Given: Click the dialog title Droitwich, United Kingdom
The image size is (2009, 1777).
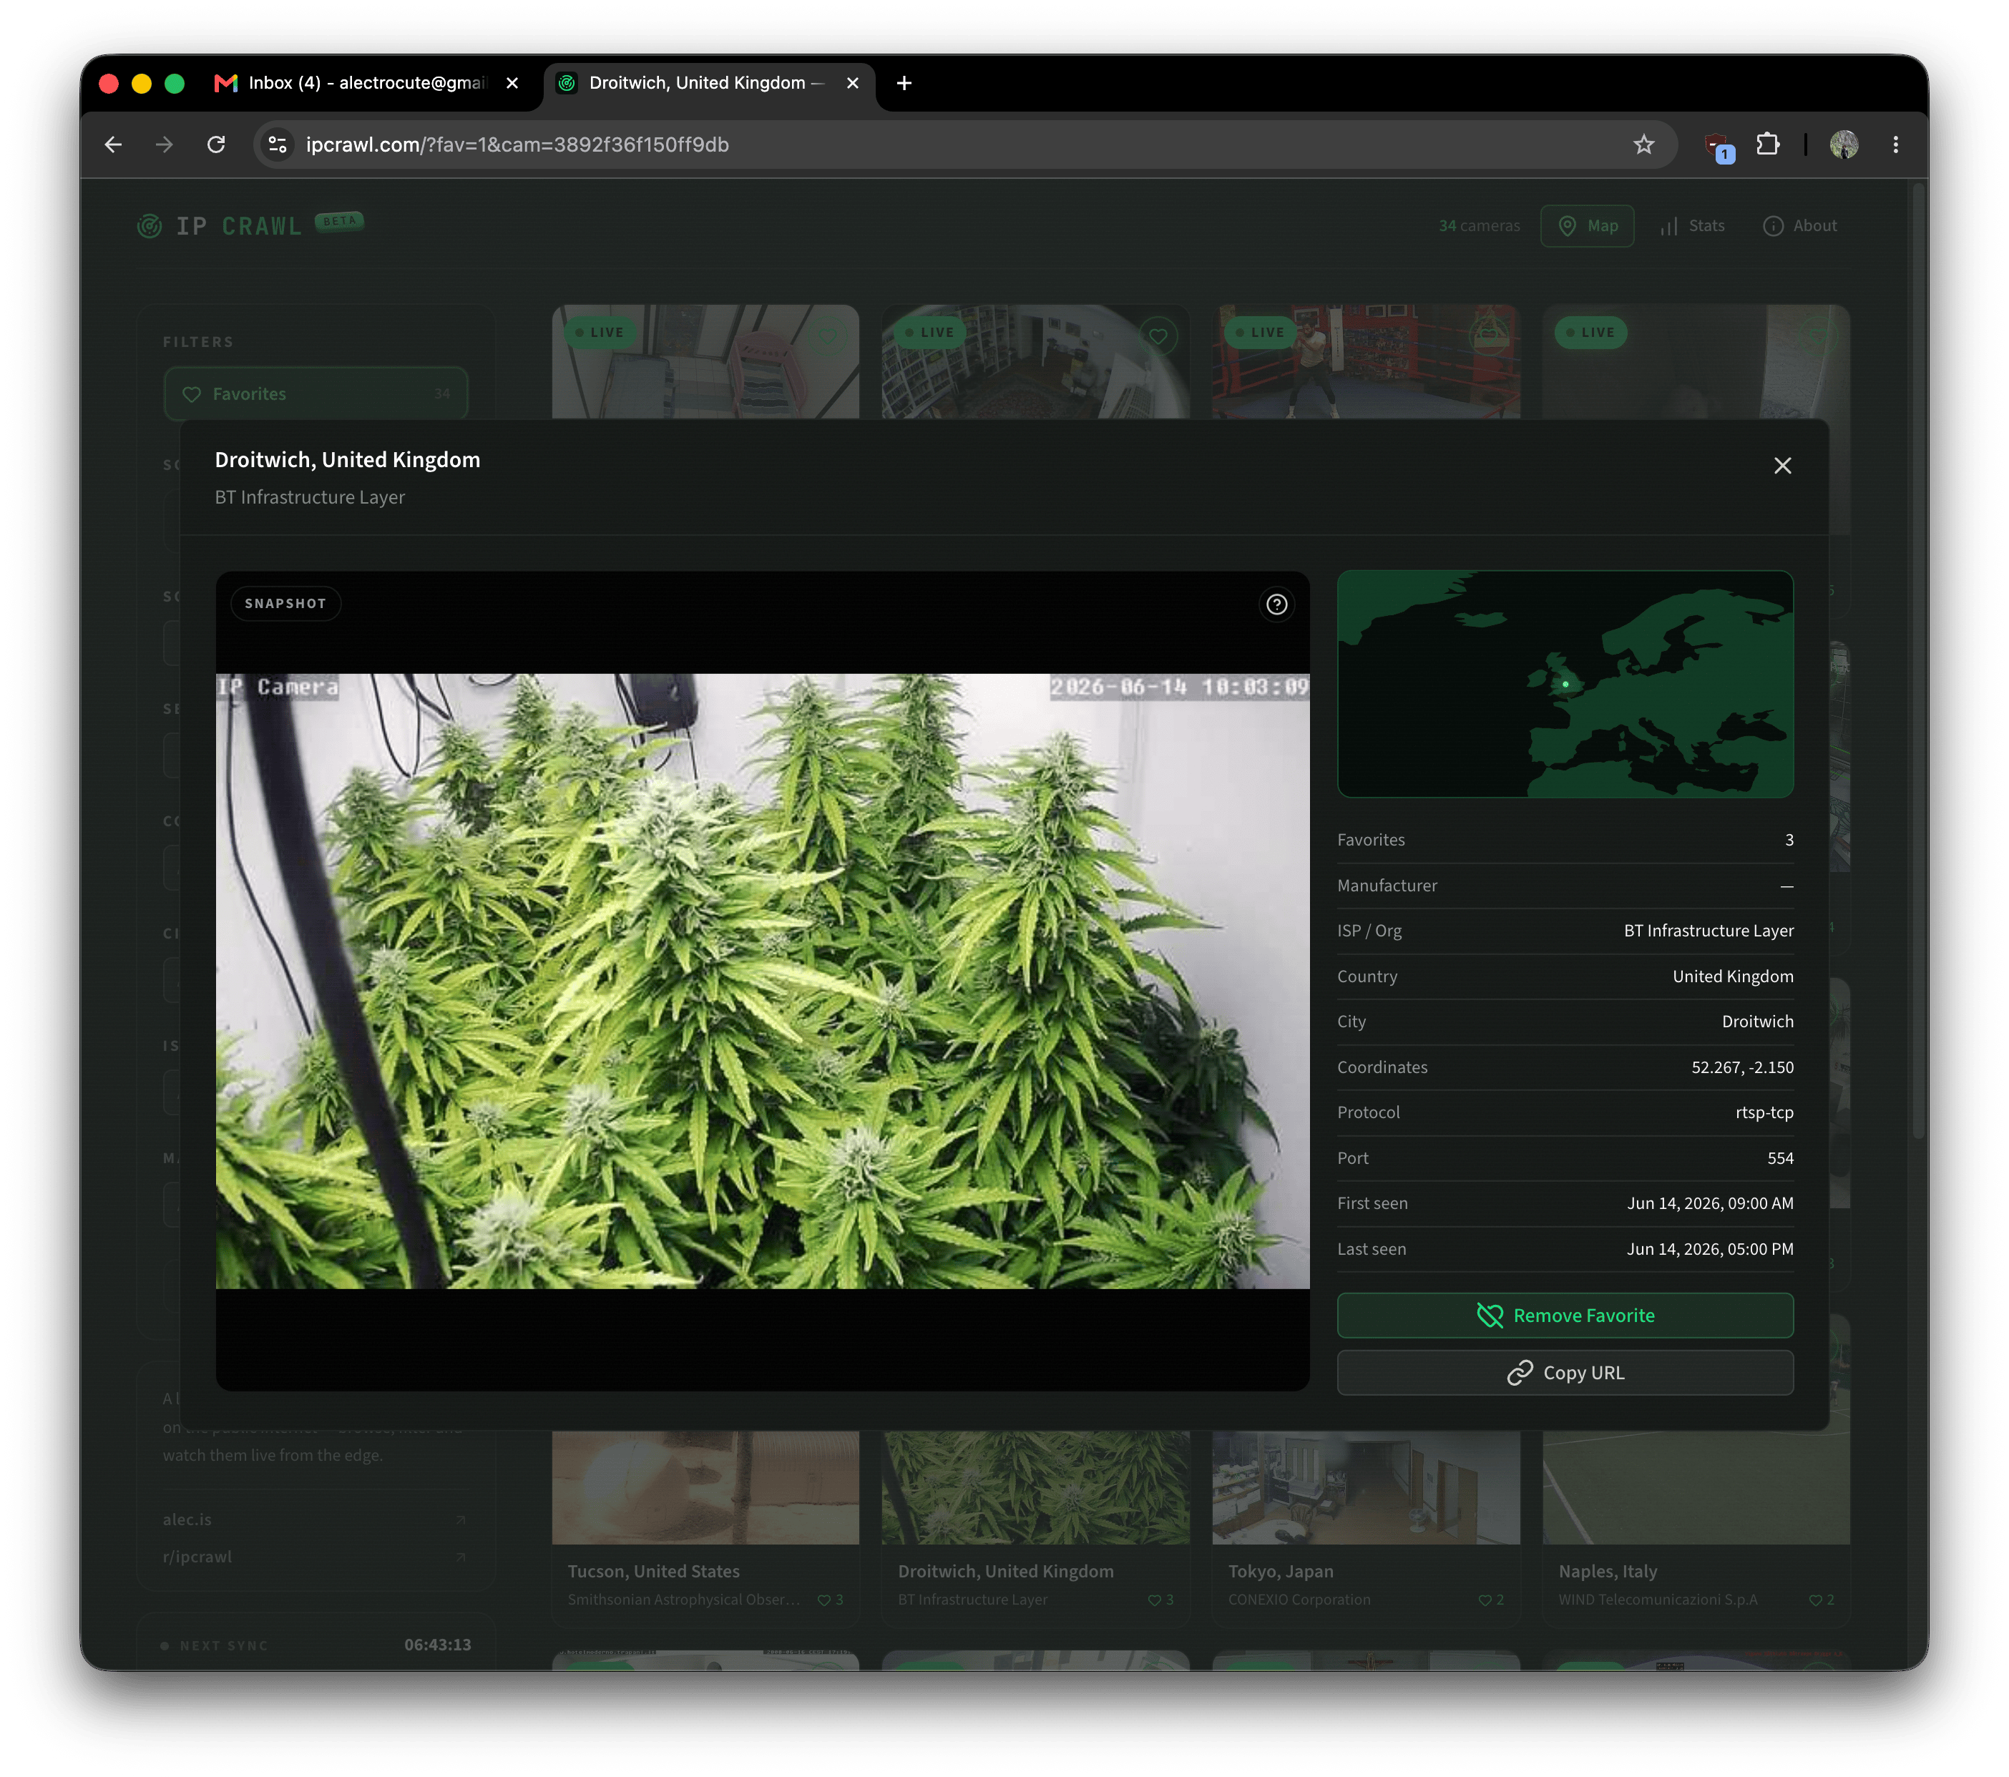Looking at the screenshot, I should tap(348, 460).
